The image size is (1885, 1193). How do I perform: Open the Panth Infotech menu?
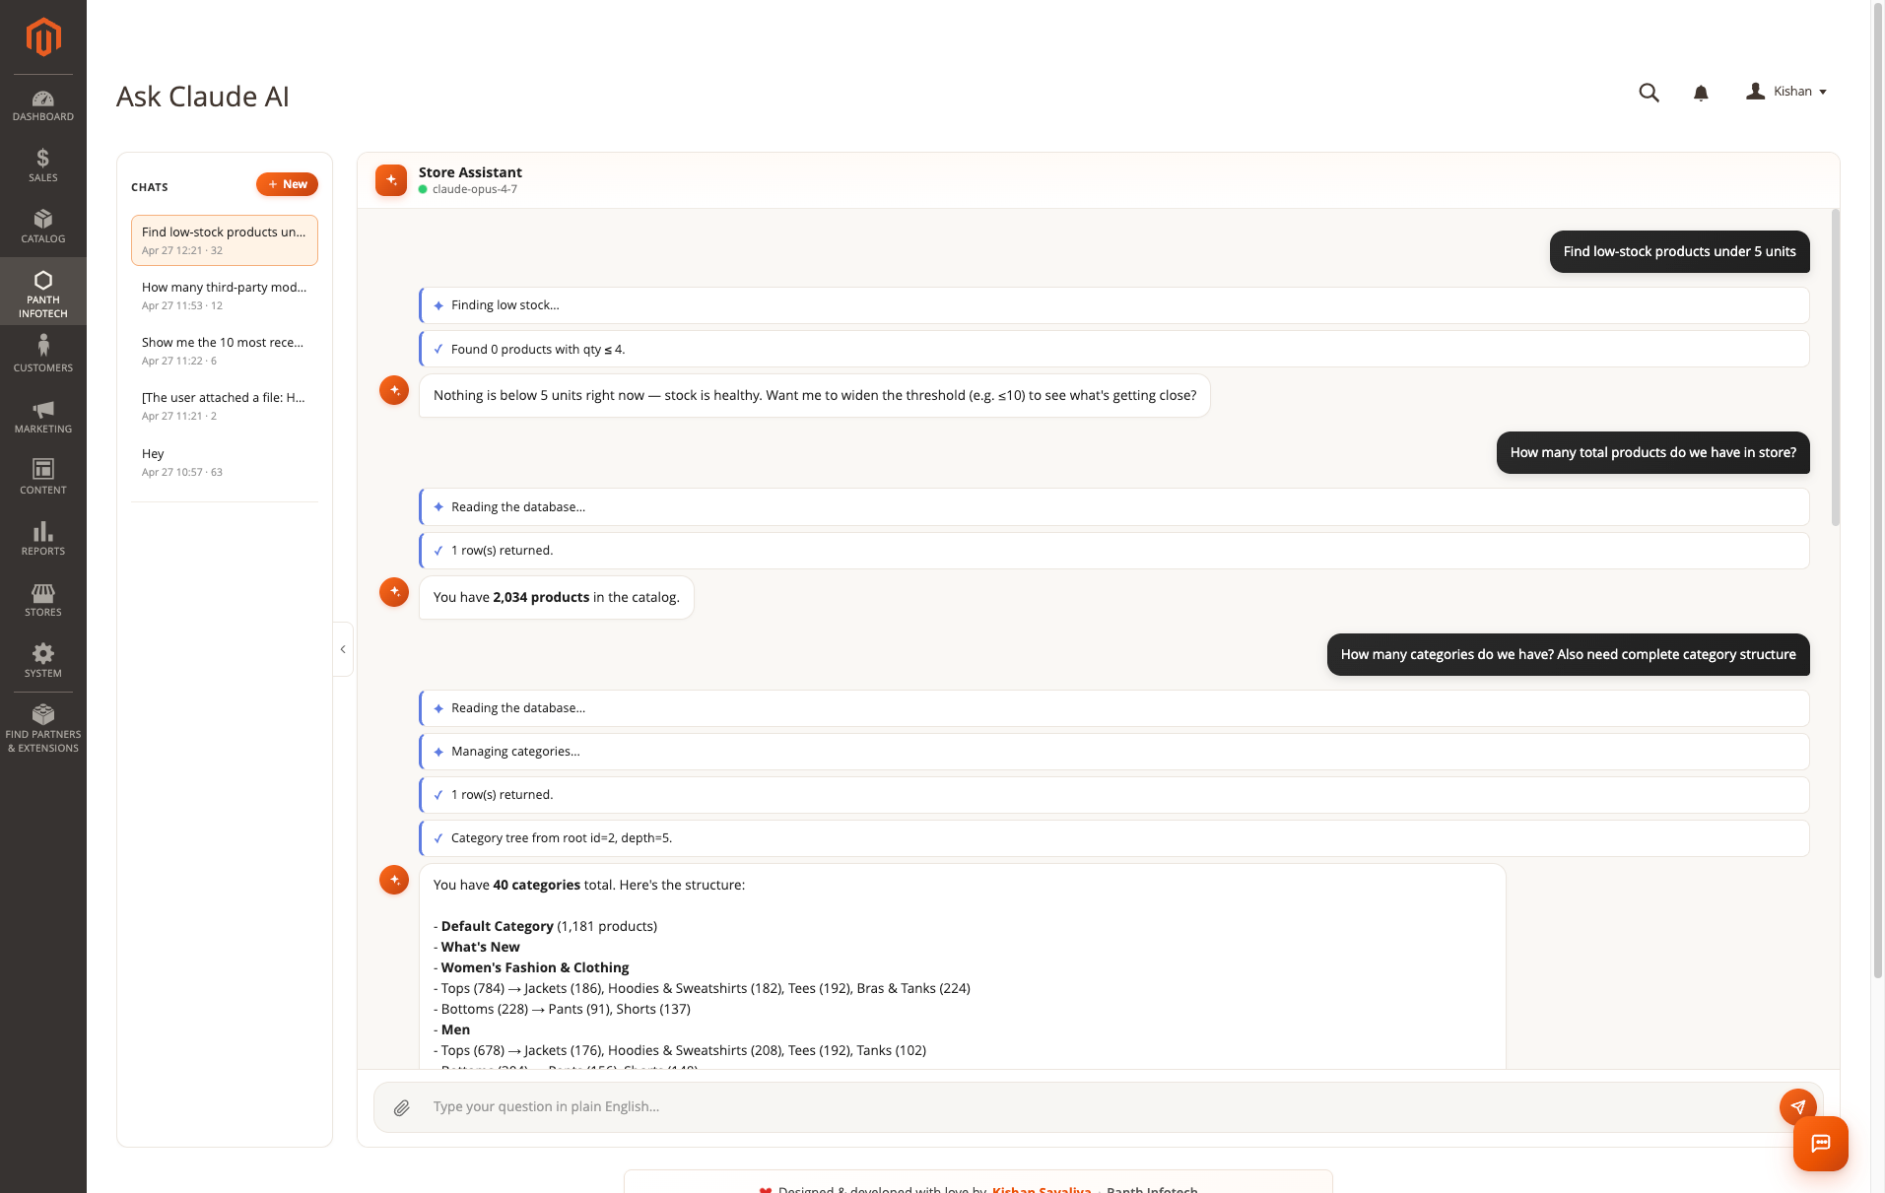pyautogui.click(x=42, y=292)
